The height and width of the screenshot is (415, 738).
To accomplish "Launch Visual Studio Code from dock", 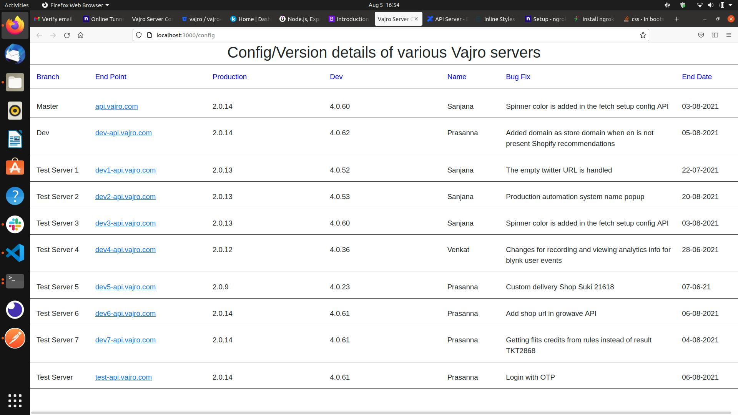I will 15,253.
